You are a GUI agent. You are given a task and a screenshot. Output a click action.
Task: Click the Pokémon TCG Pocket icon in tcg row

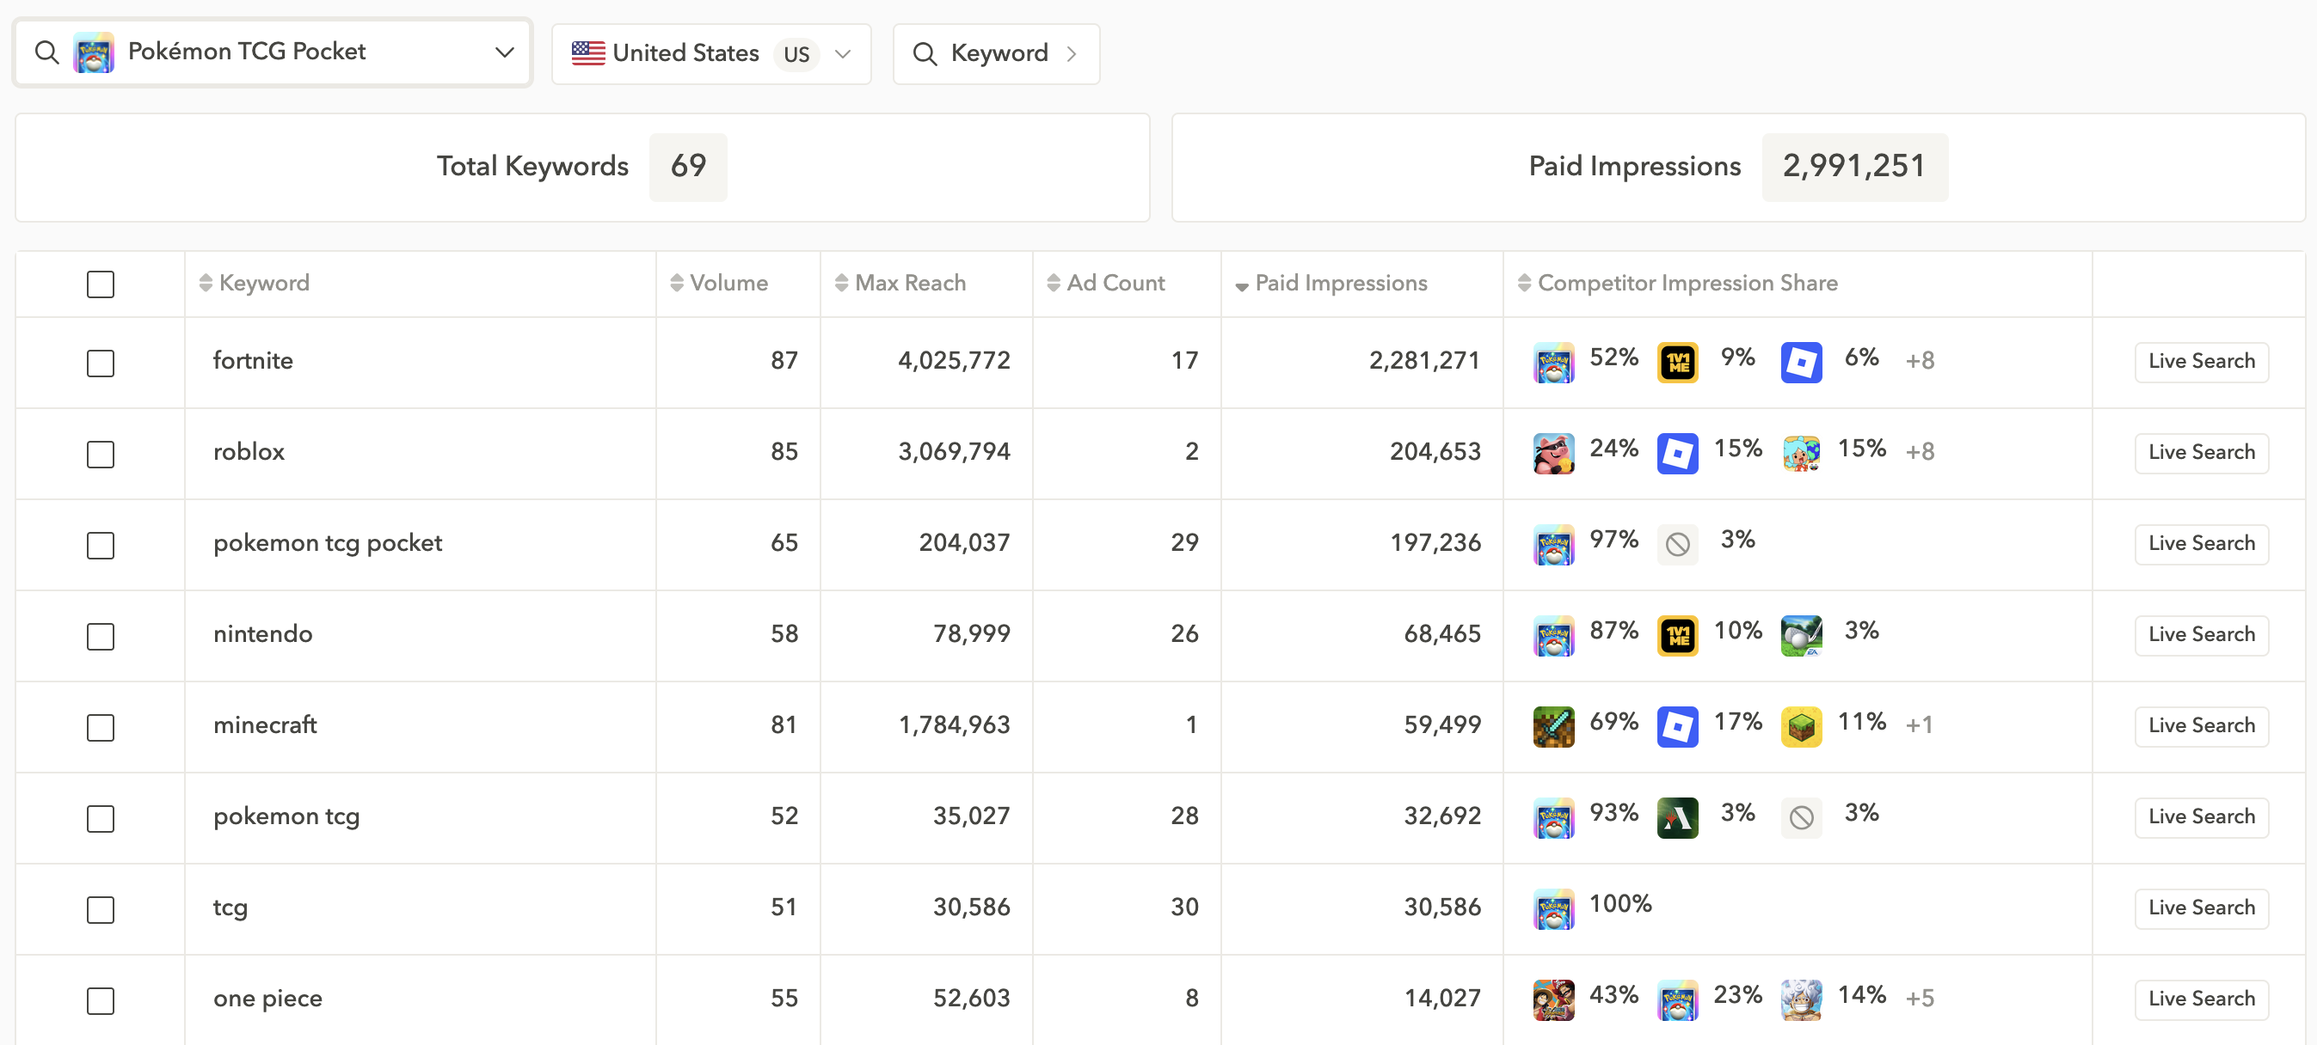click(1552, 908)
